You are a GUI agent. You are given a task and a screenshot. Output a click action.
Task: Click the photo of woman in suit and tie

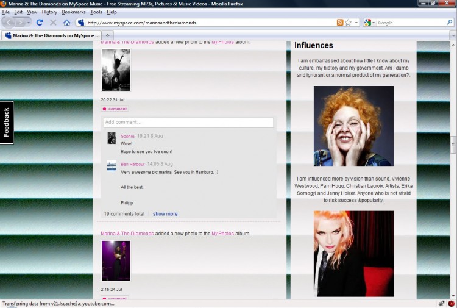pos(353,254)
